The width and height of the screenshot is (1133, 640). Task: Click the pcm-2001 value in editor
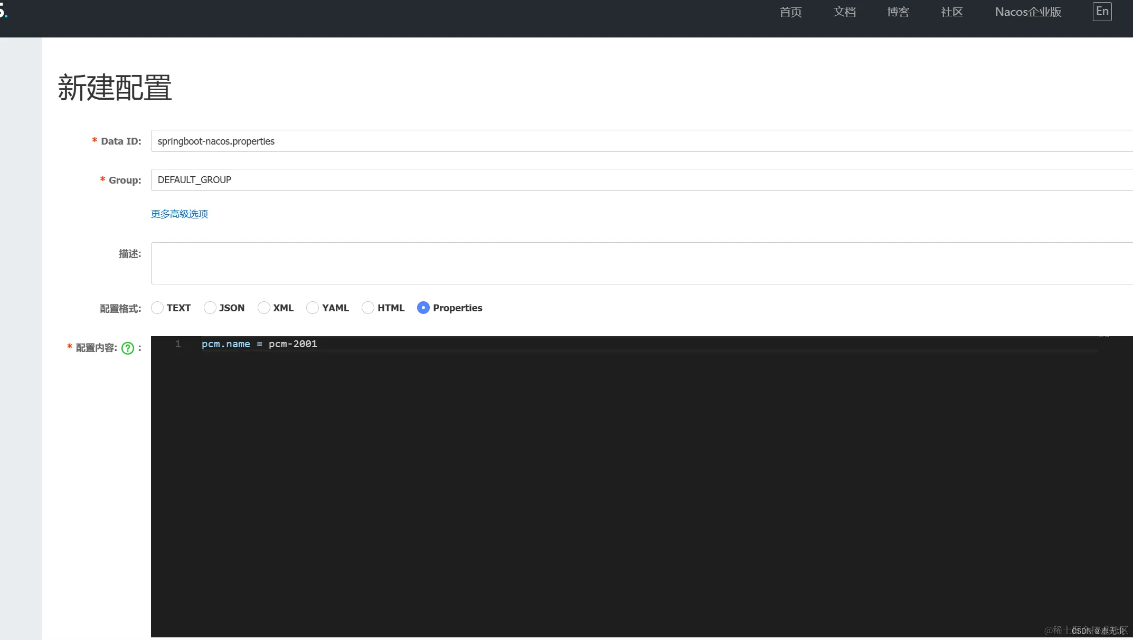[x=293, y=344]
